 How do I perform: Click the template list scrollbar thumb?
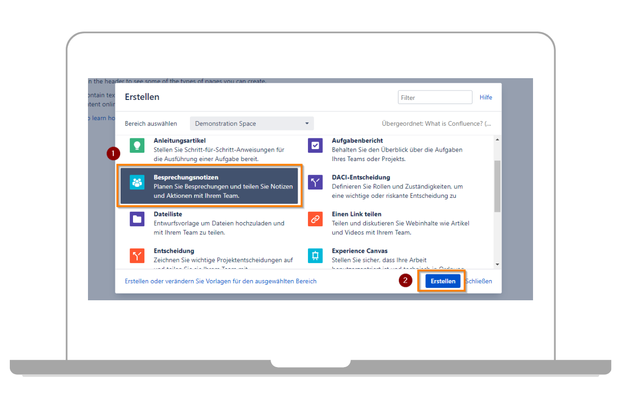pos(497,186)
